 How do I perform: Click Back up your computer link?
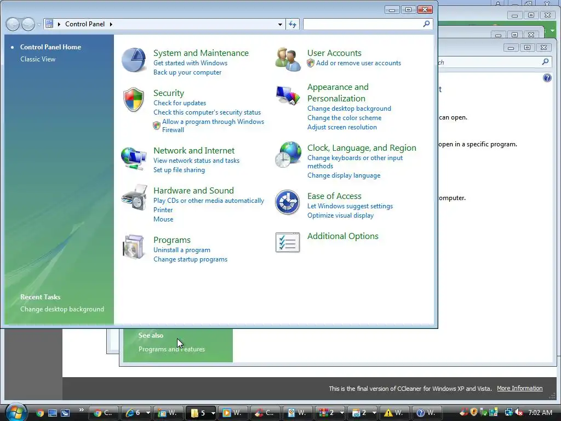pos(187,72)
